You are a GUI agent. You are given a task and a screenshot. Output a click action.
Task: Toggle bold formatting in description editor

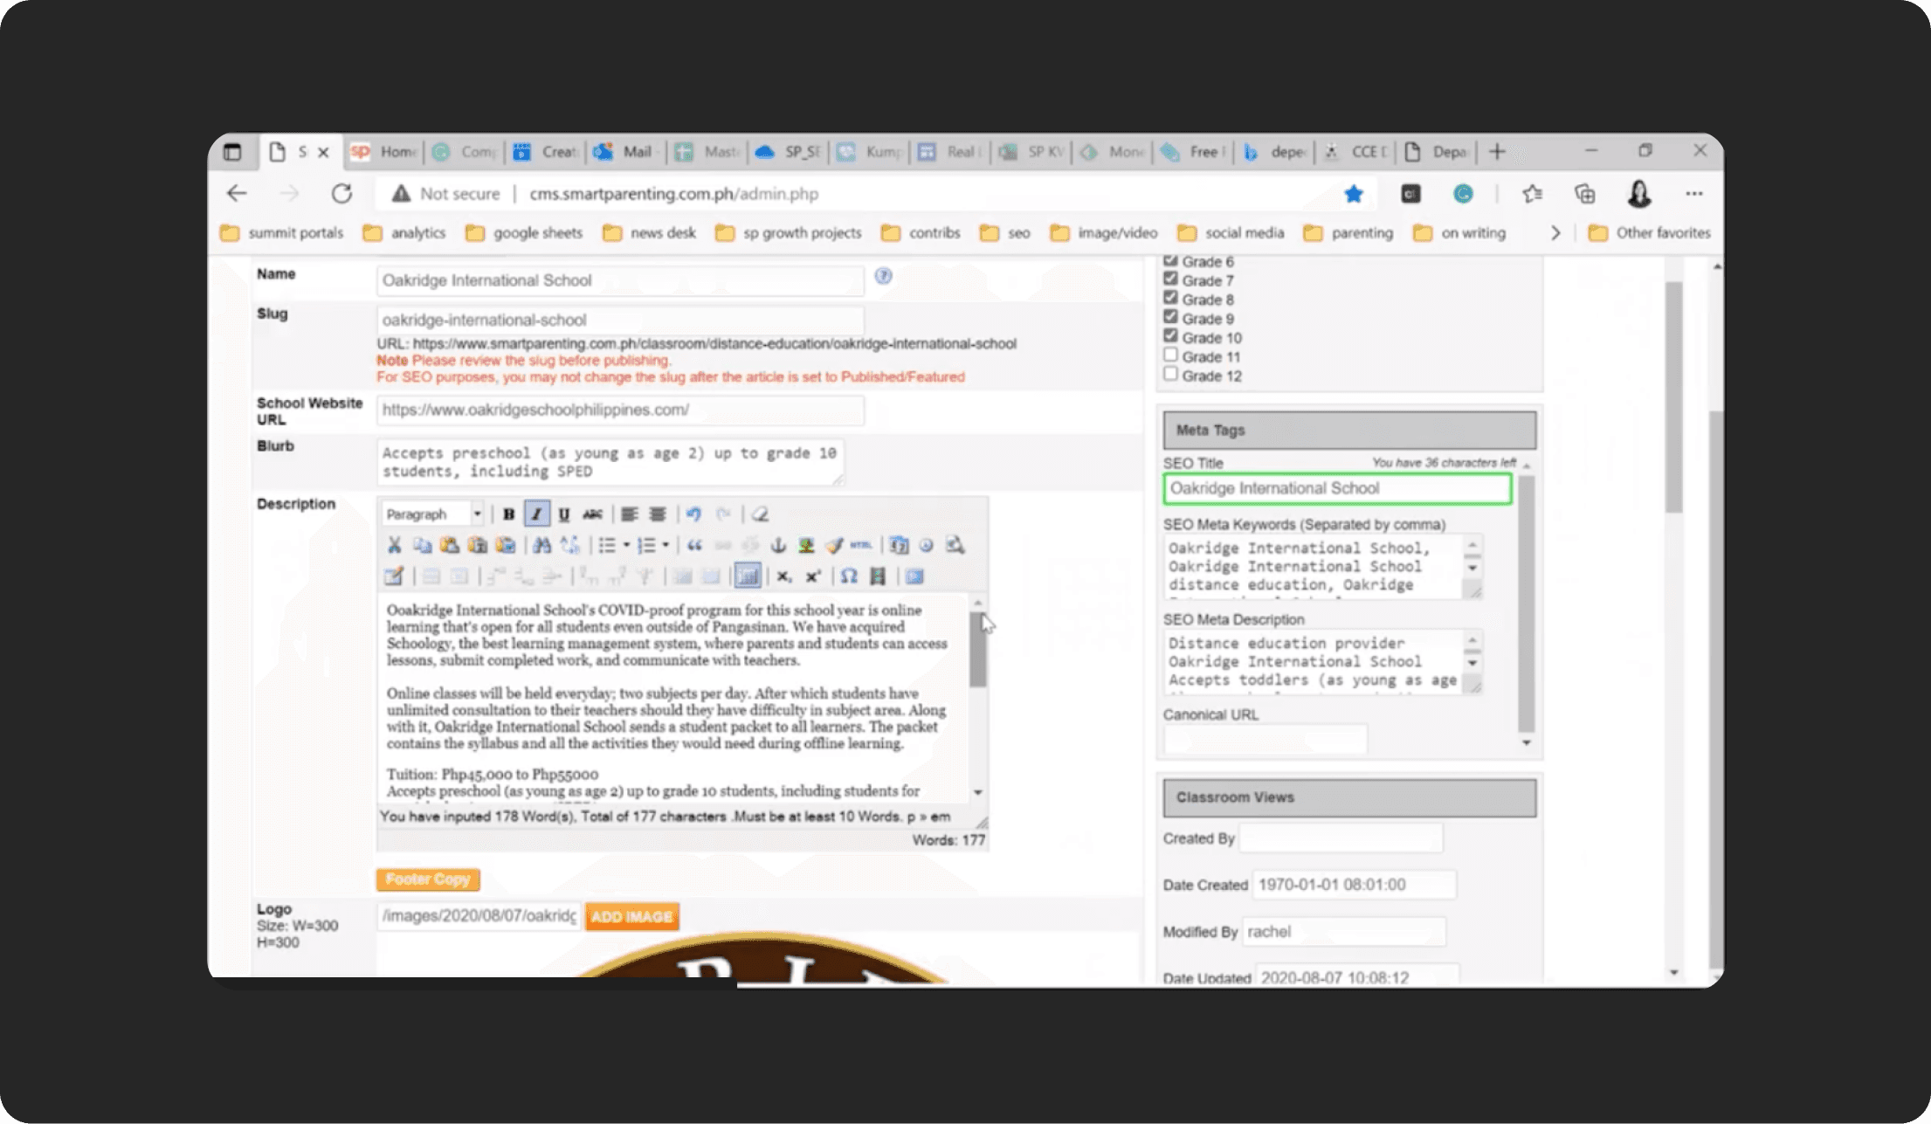pos(508,514)
